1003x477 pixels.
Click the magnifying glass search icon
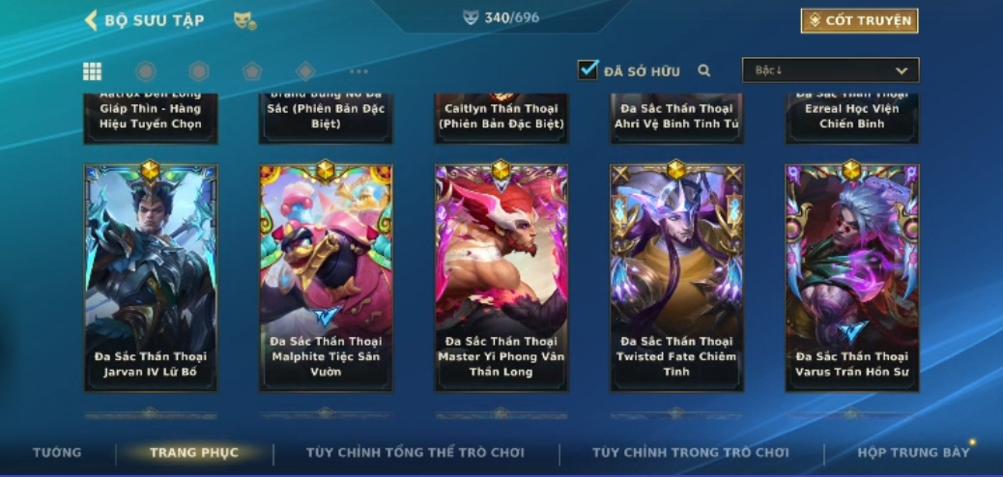coord(703,71)
